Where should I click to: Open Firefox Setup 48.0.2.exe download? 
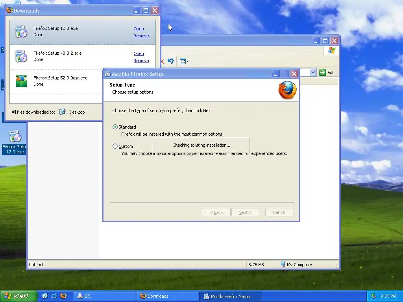pos(139,53)
